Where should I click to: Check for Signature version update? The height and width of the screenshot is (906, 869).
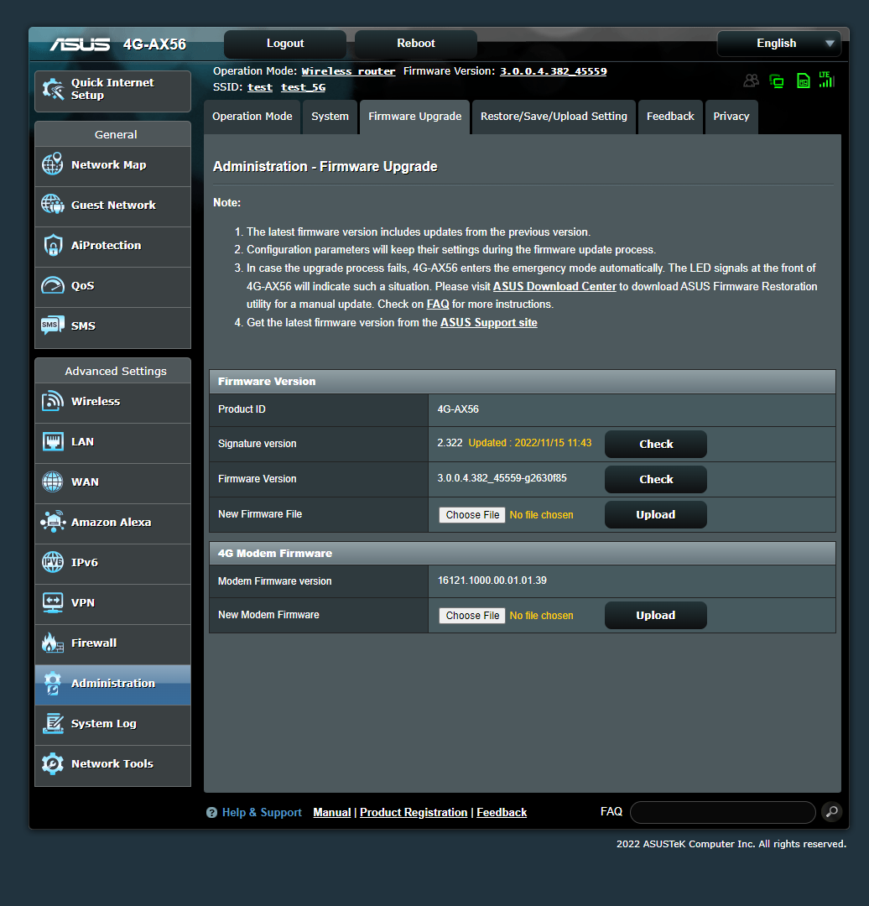656,444
